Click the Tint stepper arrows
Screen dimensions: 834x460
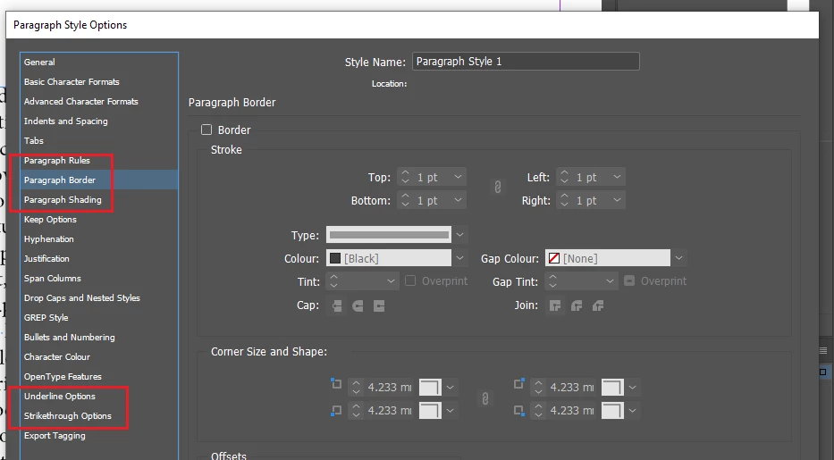pos(333,281)
